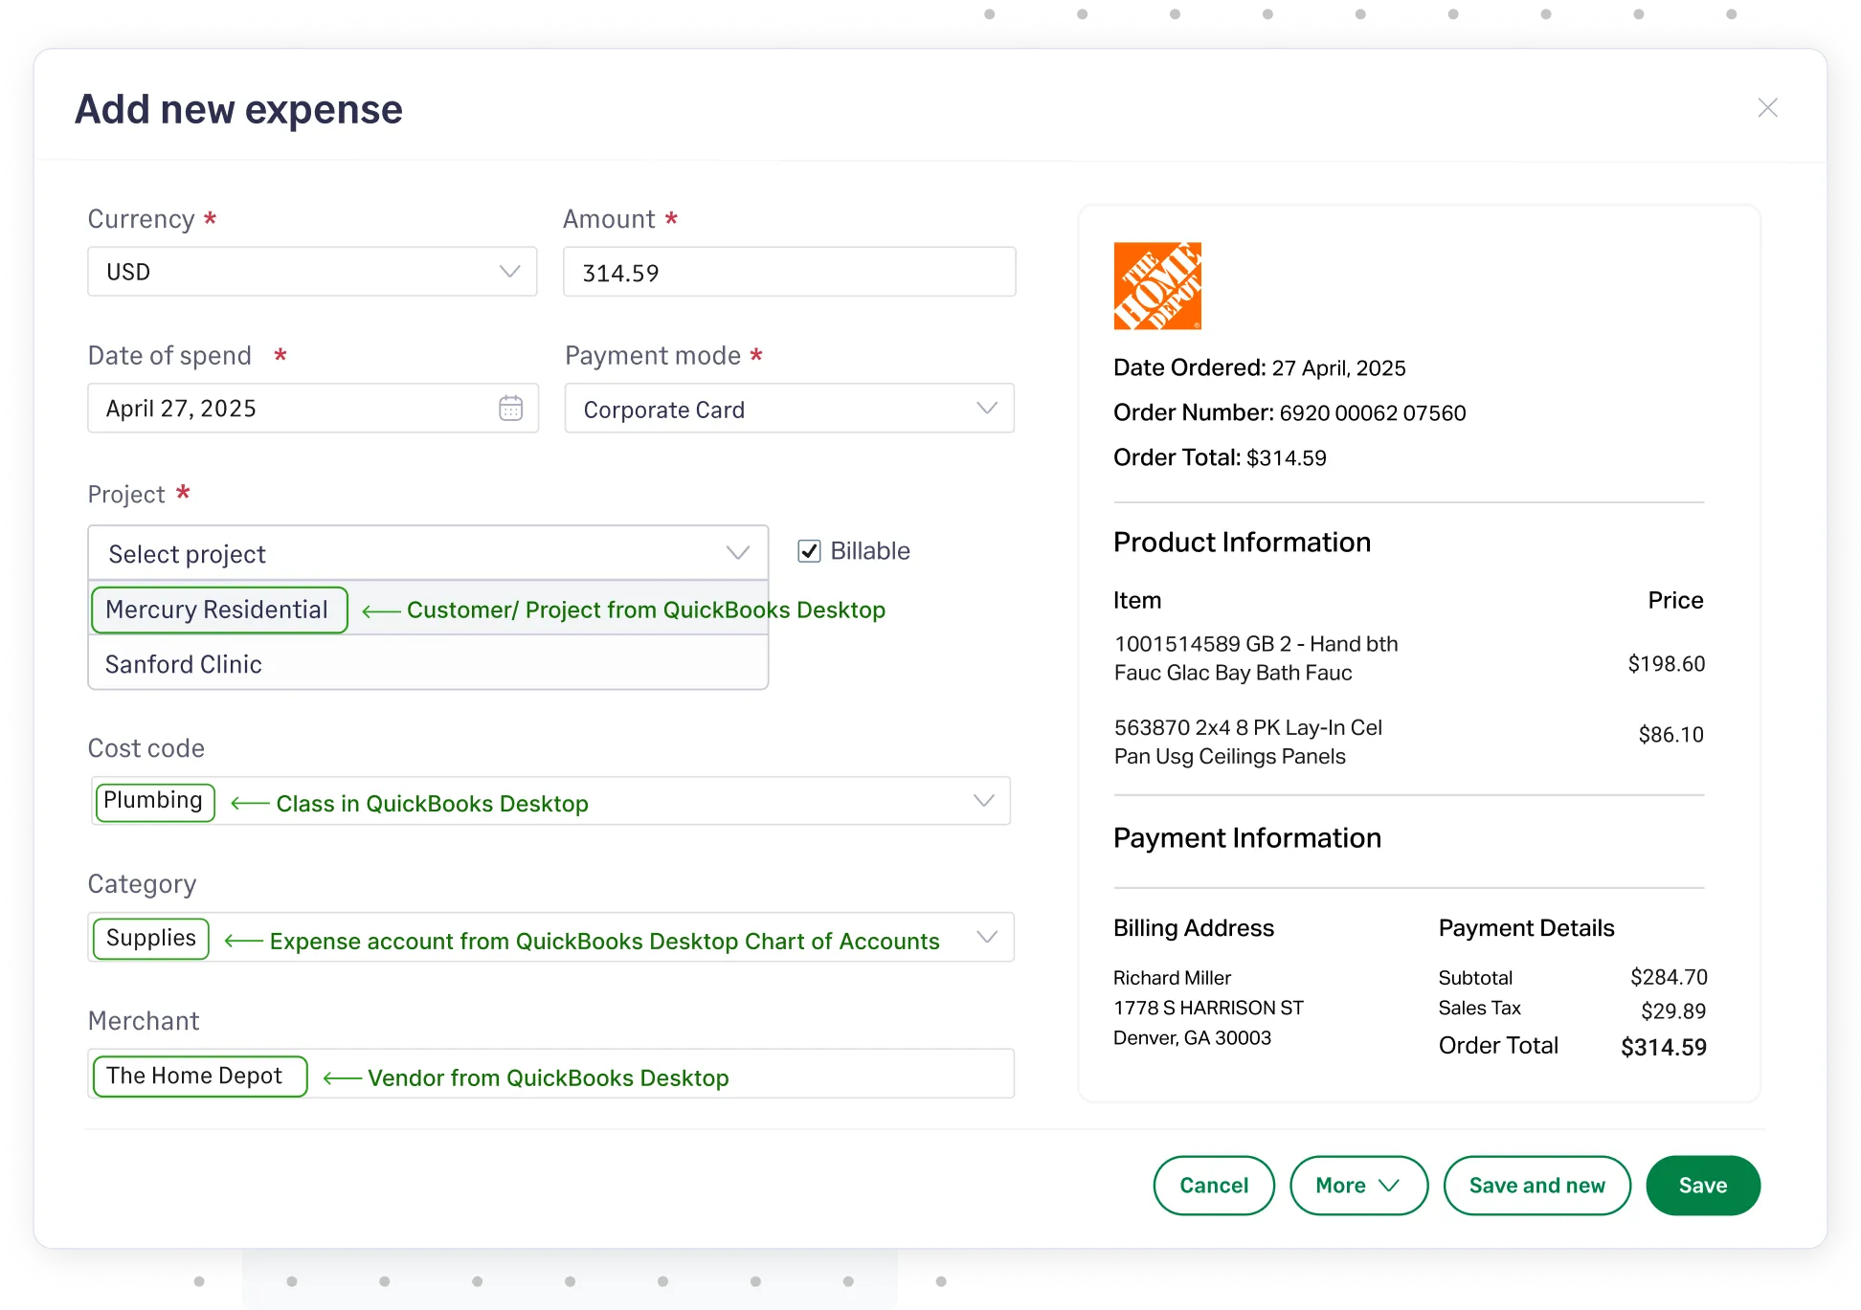This screenshot has height=1310, width=1861.
Task: Click The Home Depot logo on the receipt
Action: coord(1157,285)
